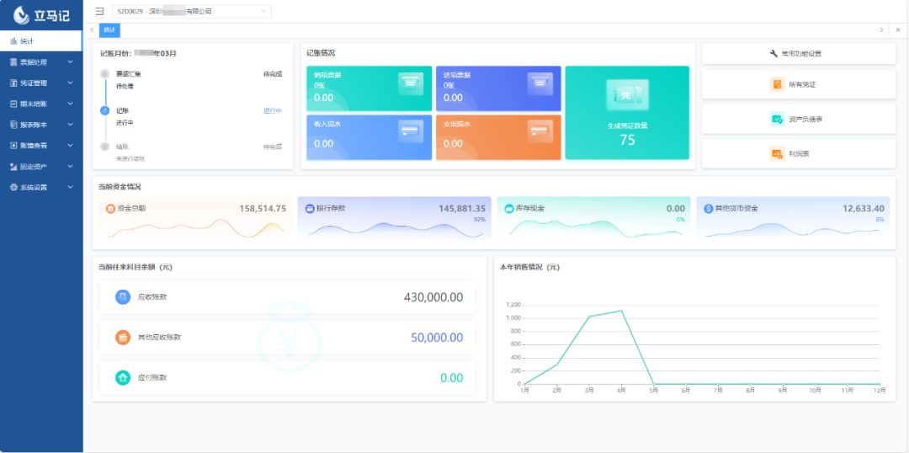This screenshot has height=453, width=909.
Task: Open the 报表账本 sidebar menu
Action: pyautogui.click(x=41, y=125)
